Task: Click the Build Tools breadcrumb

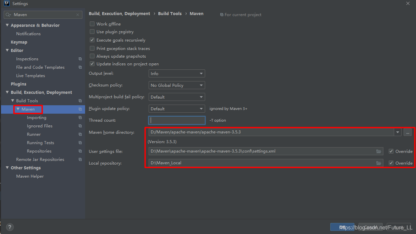Action: tap(170, 14)
